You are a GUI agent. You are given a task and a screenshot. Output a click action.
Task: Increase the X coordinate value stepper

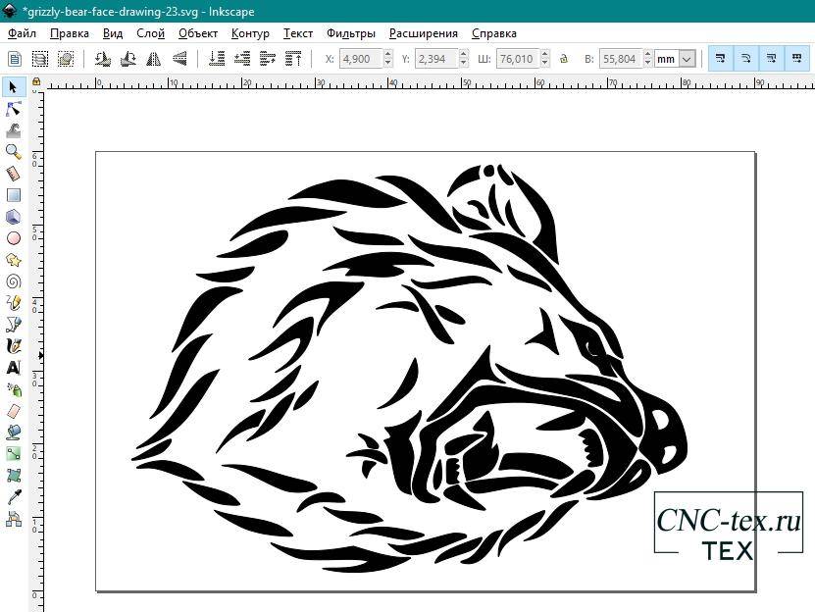(x=389, y=55)
